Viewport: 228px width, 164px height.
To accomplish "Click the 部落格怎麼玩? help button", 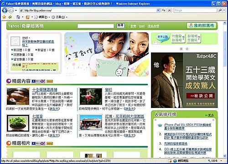I will tap(193, 38).
